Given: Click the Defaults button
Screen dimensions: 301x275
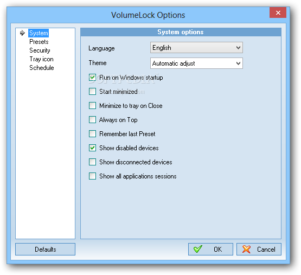Looking at the screenshot, I should click(x=46, y=250).
